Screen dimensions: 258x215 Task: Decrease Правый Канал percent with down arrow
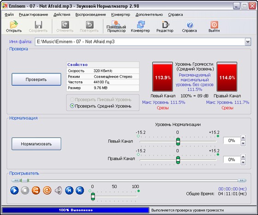(243, 162)
